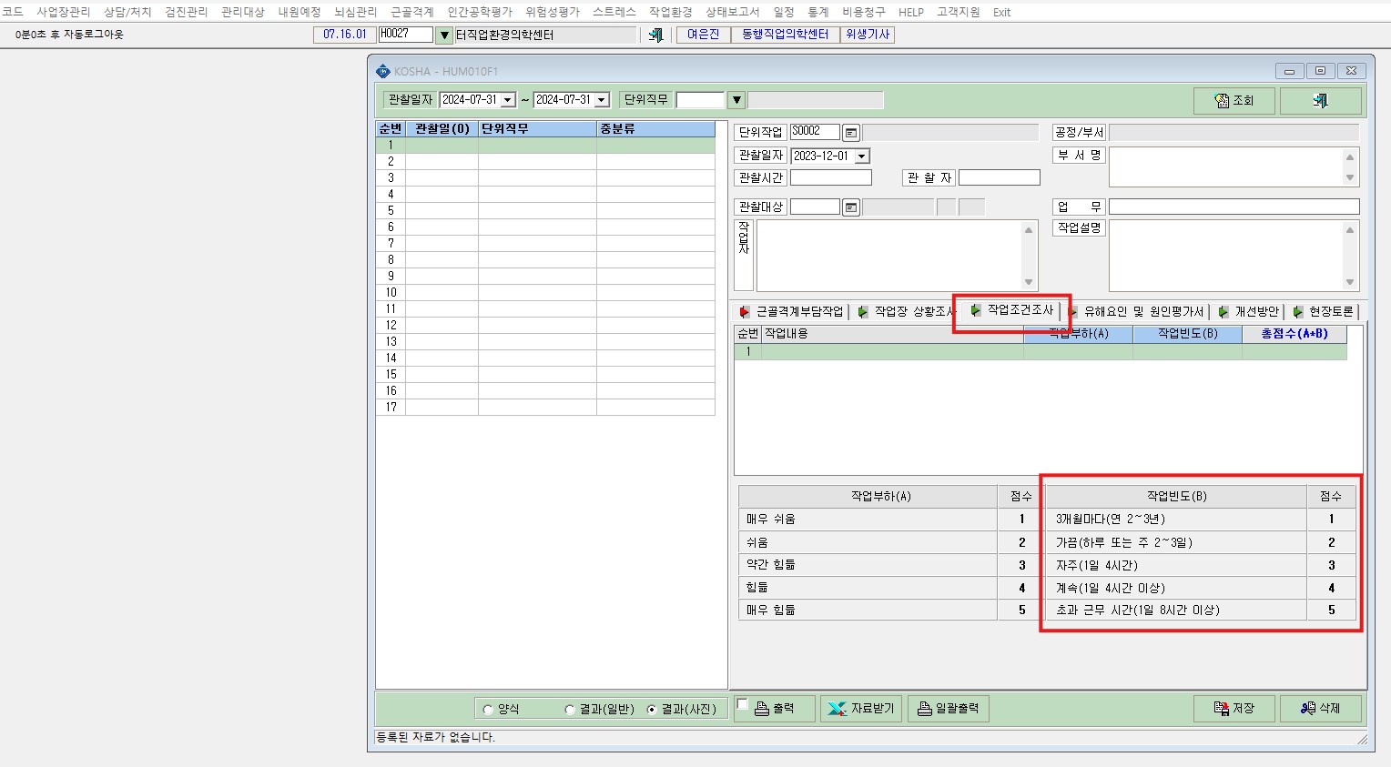Open the company code dropdown near H0027
This screenshot has height=767, width=1391.
click(x=444, y=35)
